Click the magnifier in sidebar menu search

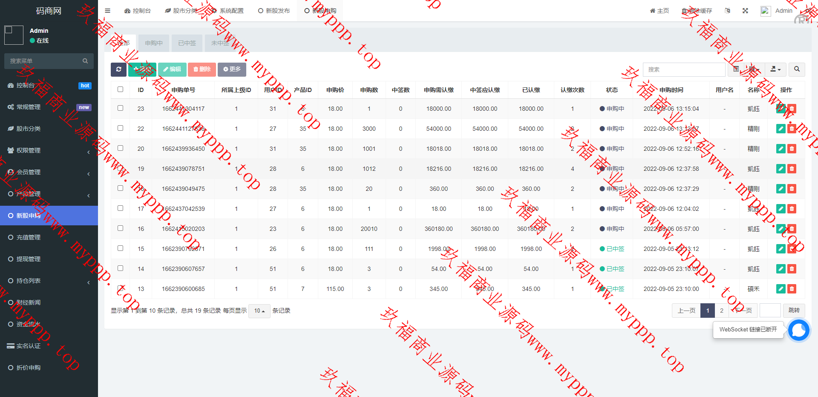point(85,61)
